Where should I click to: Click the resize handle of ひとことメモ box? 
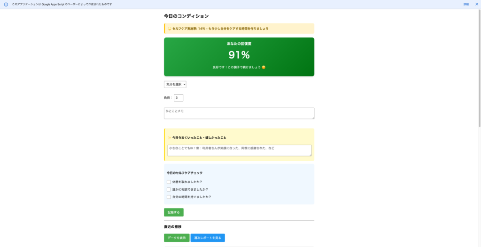(312, 117)
